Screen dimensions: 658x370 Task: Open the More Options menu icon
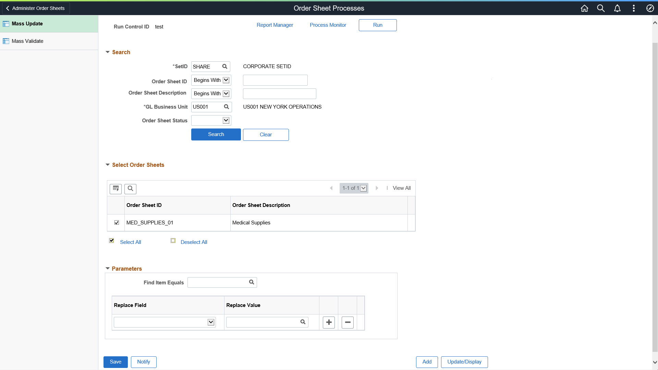[x=634, y=8]
